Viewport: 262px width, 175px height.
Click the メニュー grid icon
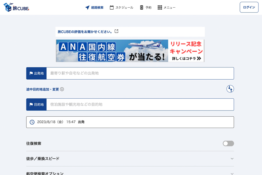click(160, 8)
